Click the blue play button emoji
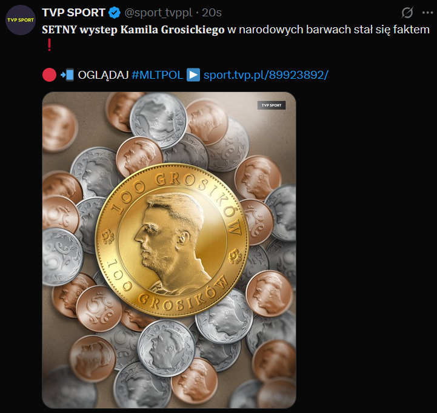 click(193, 75)
